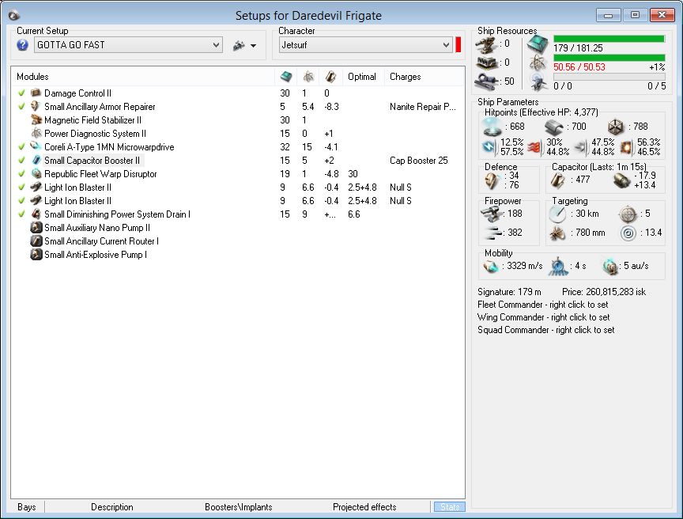
Task: Click the max locked targets icon
Action: [628, 214]
